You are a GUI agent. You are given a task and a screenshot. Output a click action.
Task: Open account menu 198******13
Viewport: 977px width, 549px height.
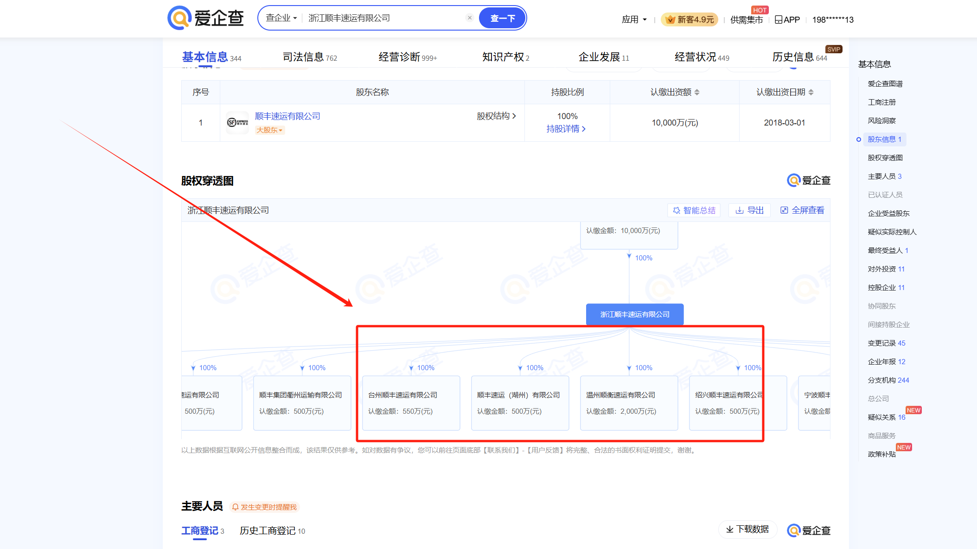[x=833, y=19]
